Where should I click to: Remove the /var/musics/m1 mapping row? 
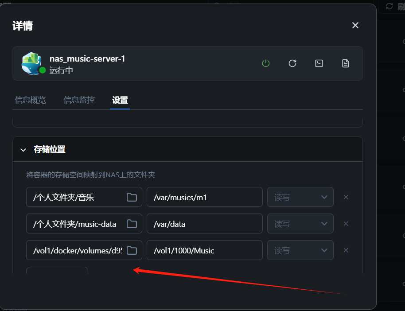[x=346, y=197]
